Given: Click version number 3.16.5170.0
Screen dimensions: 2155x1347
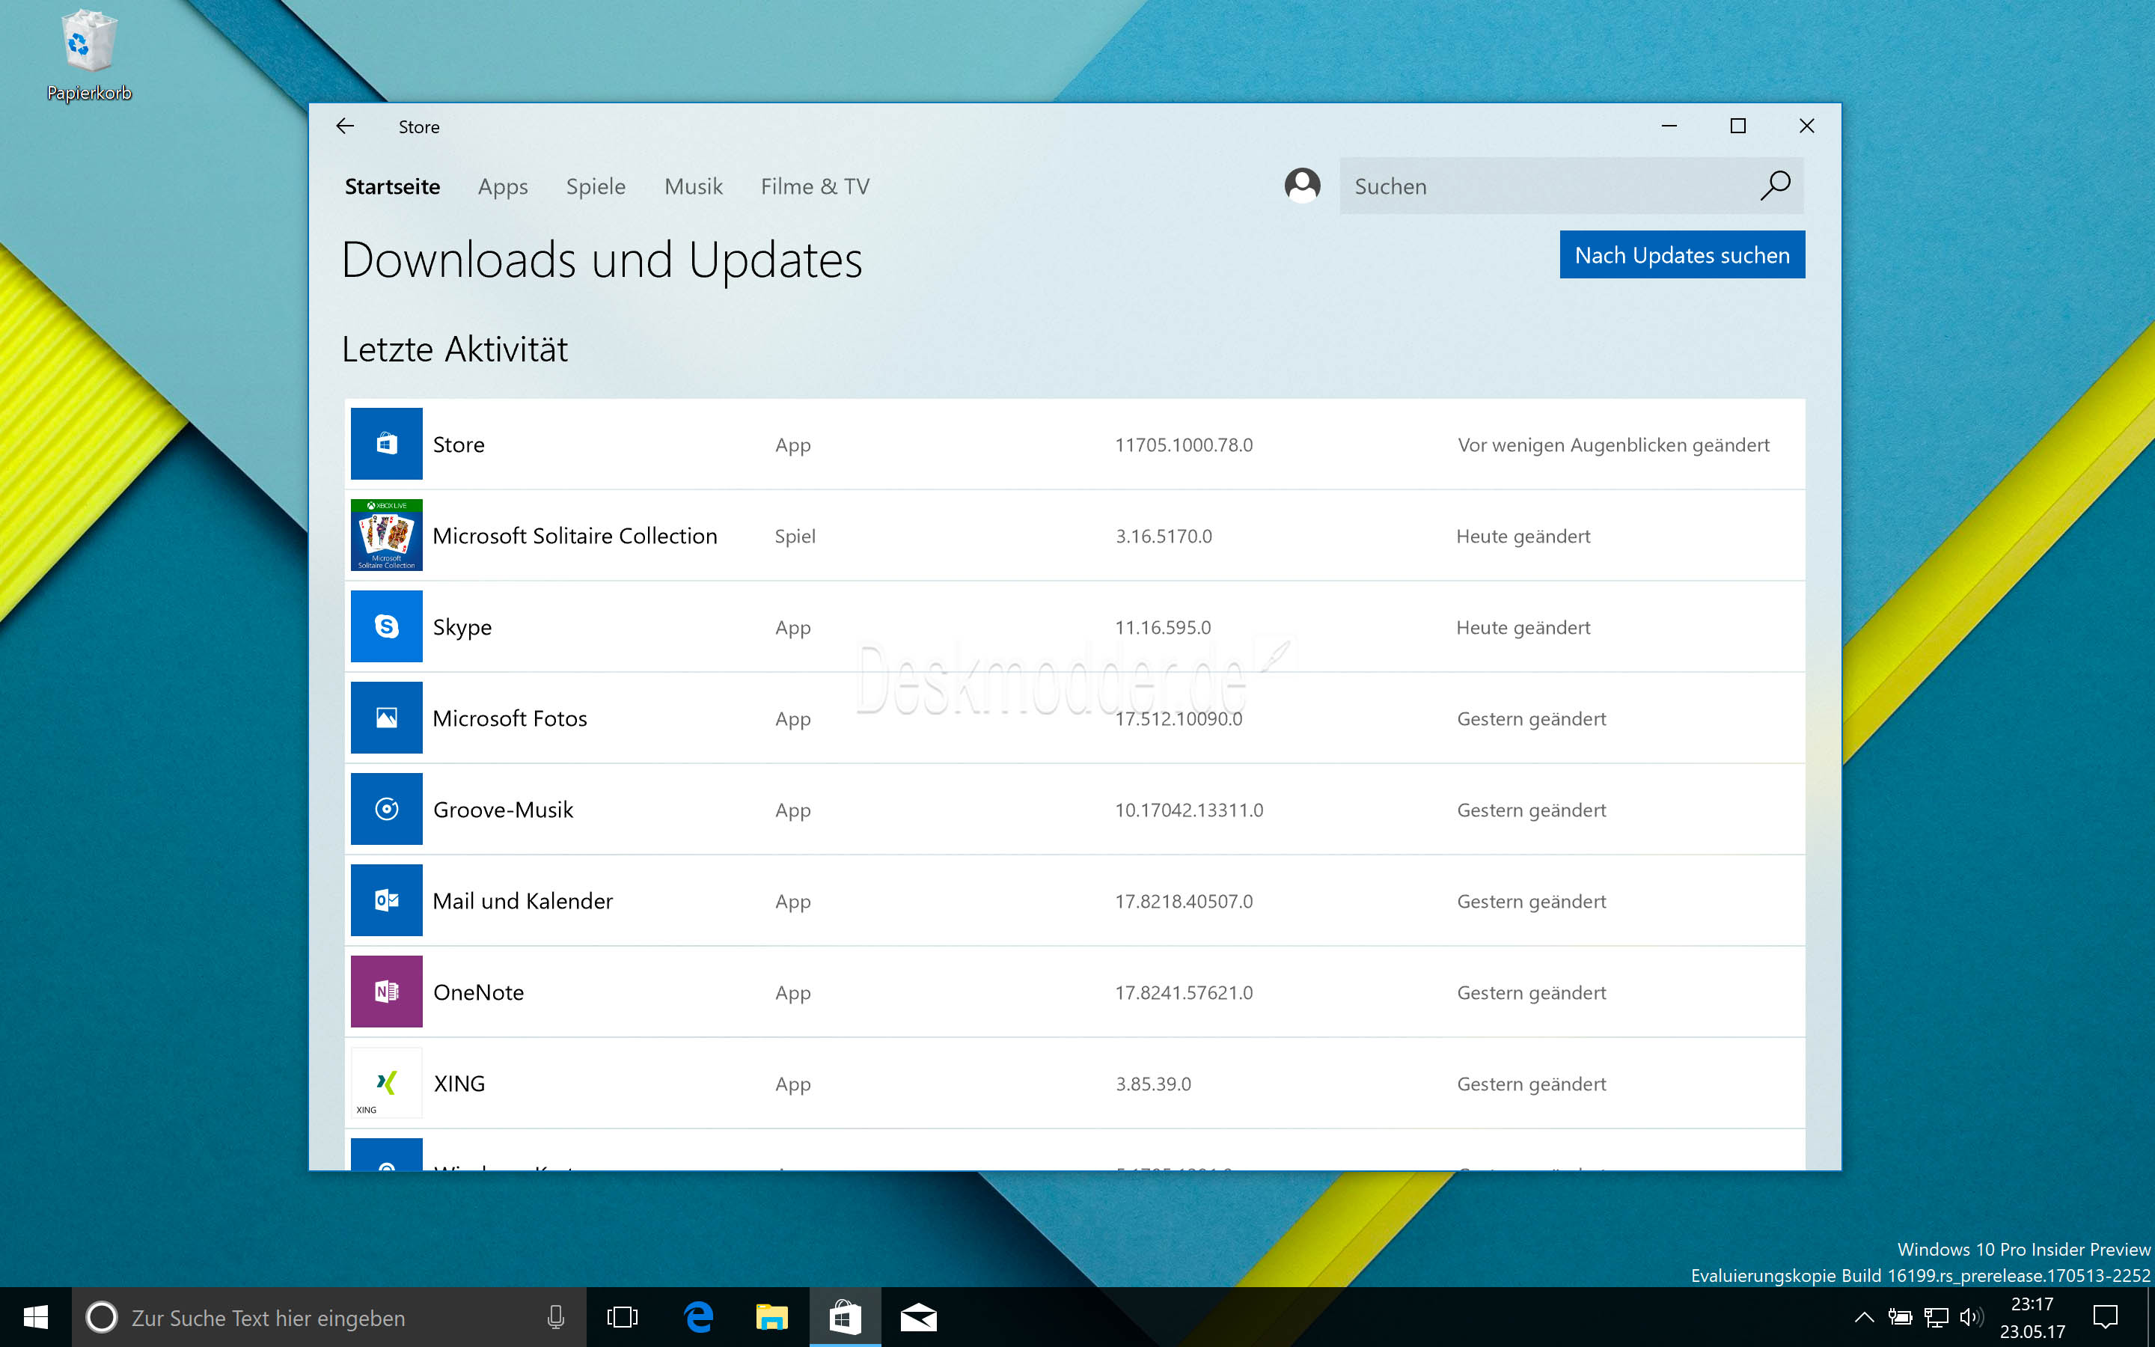Looking at the screenshot, I should coord(1164,537).
